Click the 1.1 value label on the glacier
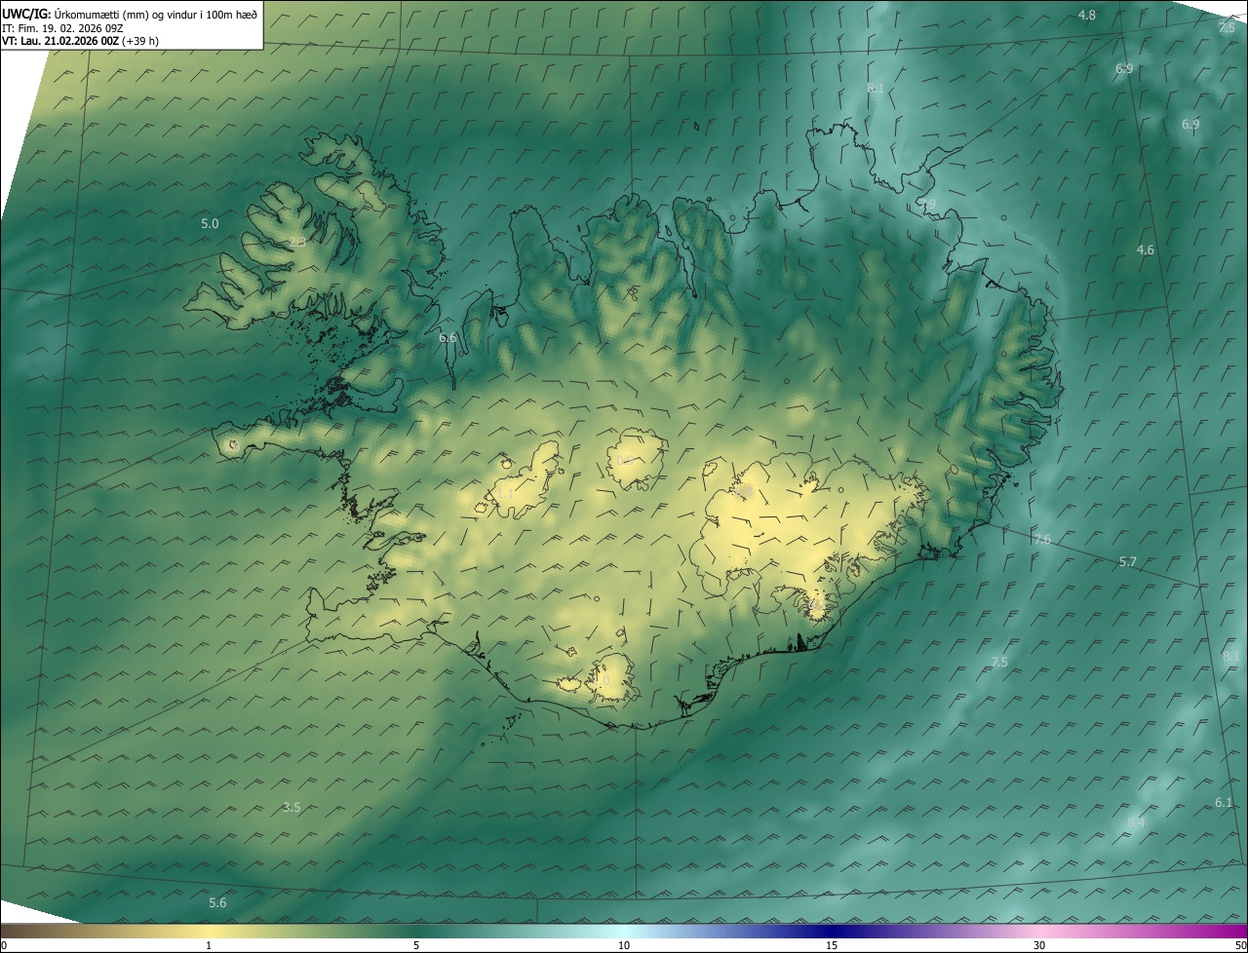The image size is (1248, 953). click(x=506, y=494)
